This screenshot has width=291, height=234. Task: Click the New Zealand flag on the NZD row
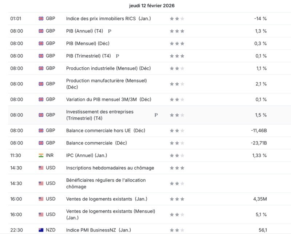click(41, 230)
